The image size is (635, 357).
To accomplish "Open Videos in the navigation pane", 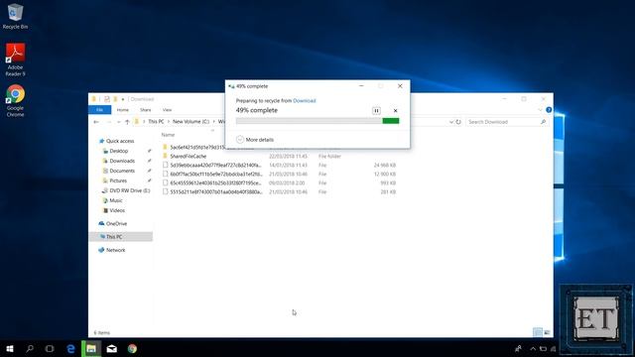I will click(117, 210).
